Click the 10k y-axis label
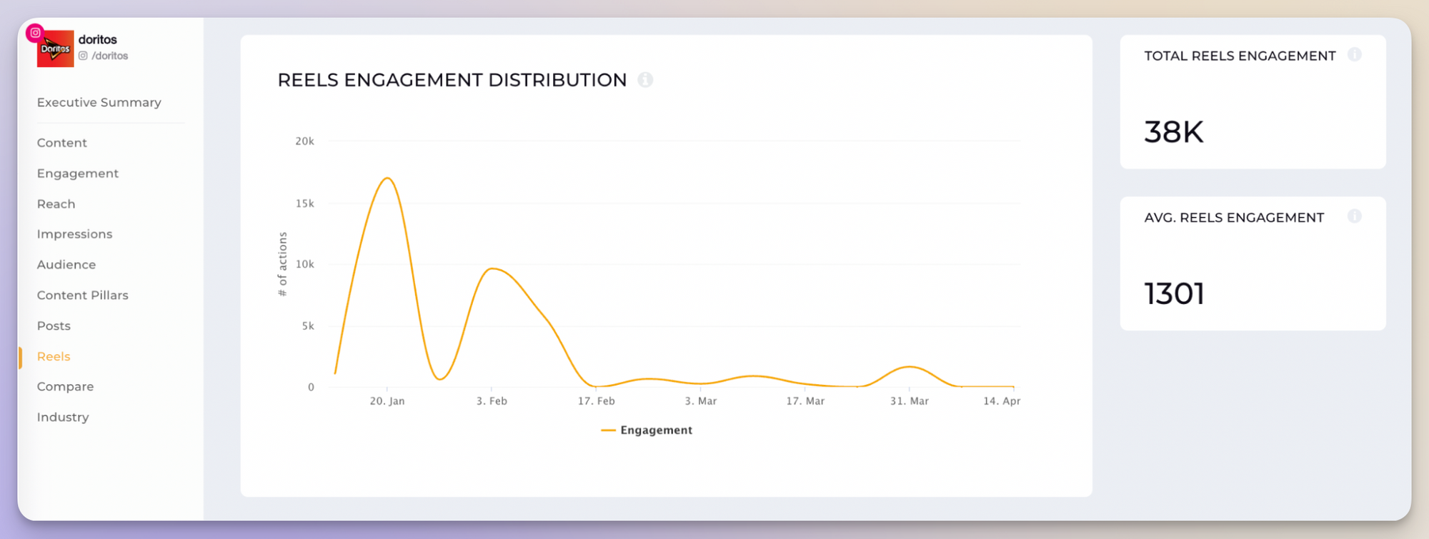 305,264
